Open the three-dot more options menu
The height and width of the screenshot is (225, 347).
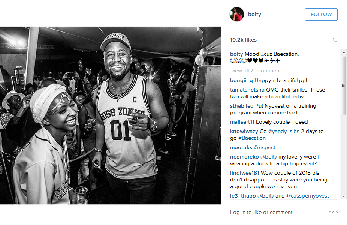coord(333,212)
